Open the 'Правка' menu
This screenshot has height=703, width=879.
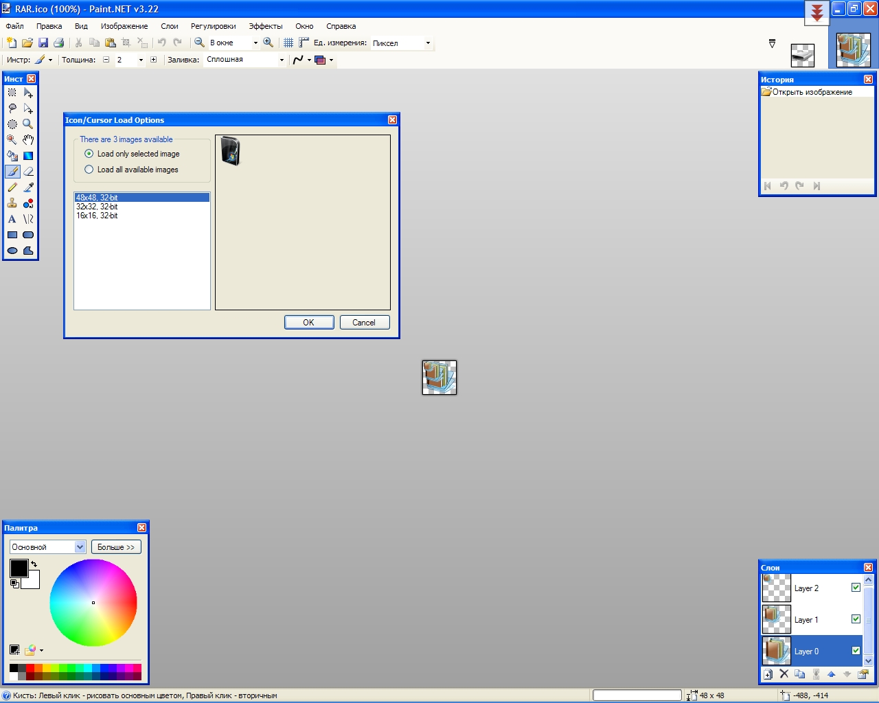[x=49, y=26]
